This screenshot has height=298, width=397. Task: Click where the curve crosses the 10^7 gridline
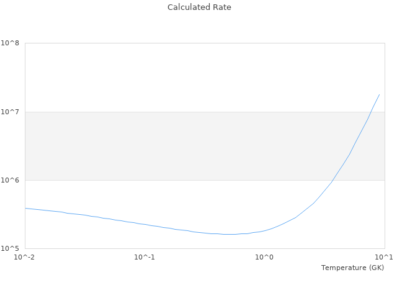(370, 112)
